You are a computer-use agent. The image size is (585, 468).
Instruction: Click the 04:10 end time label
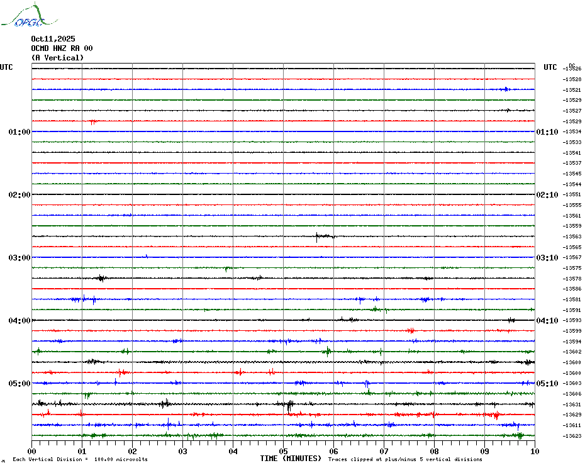[547, 321]
